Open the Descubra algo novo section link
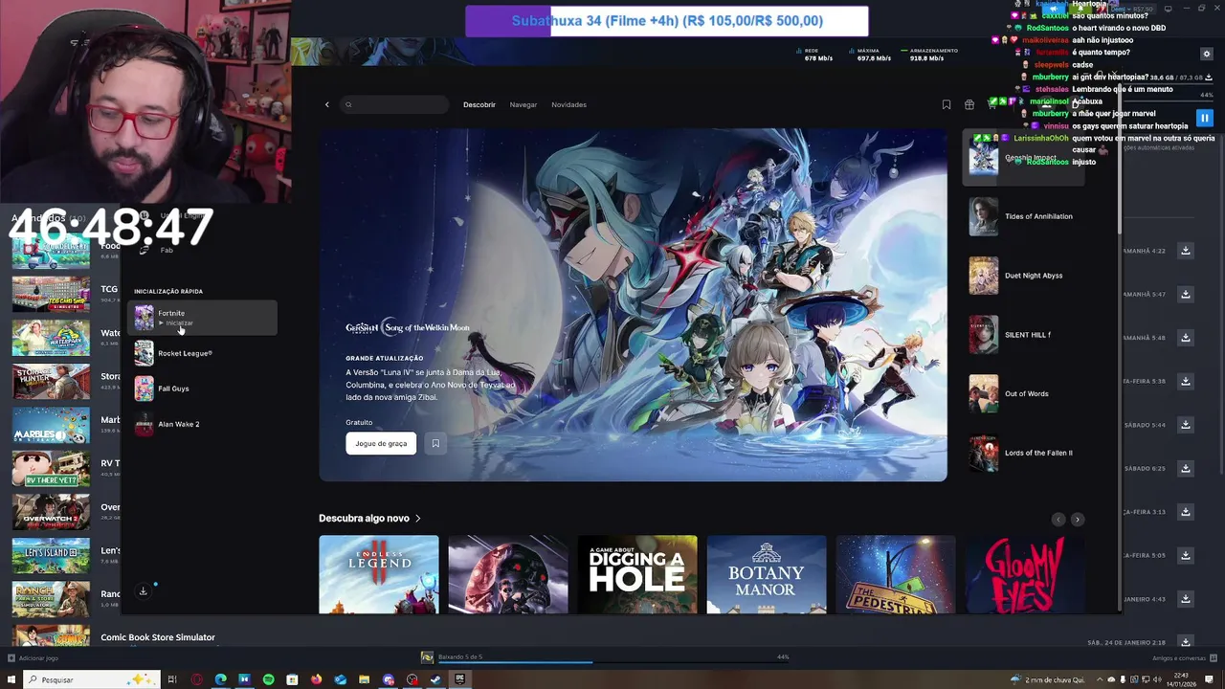The image size is (1225, 689). click(369, 518)
